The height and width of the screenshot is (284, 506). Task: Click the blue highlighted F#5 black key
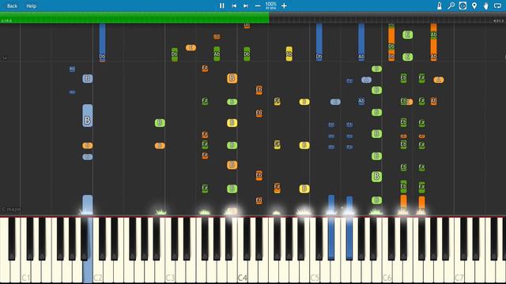pos(349,238)
